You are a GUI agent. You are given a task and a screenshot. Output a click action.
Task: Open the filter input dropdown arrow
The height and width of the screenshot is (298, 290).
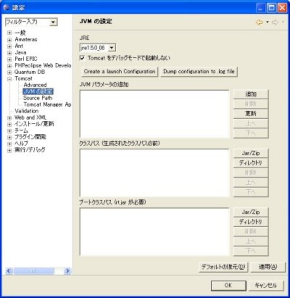(x=53, y=22)
